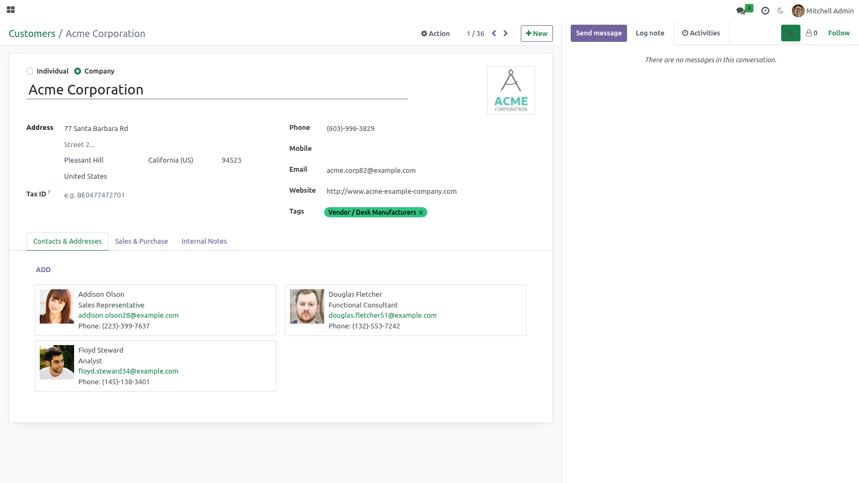Go to next record arrow

coord(505,33)
